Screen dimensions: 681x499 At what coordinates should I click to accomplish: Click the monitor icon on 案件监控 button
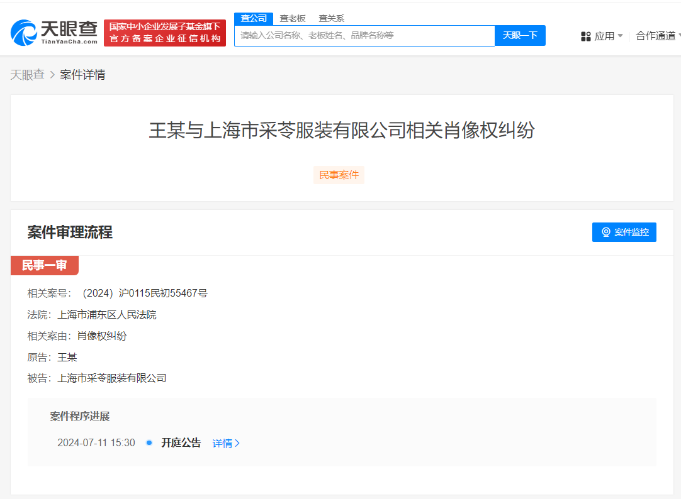pyautogui.click(x=605, y=232)
